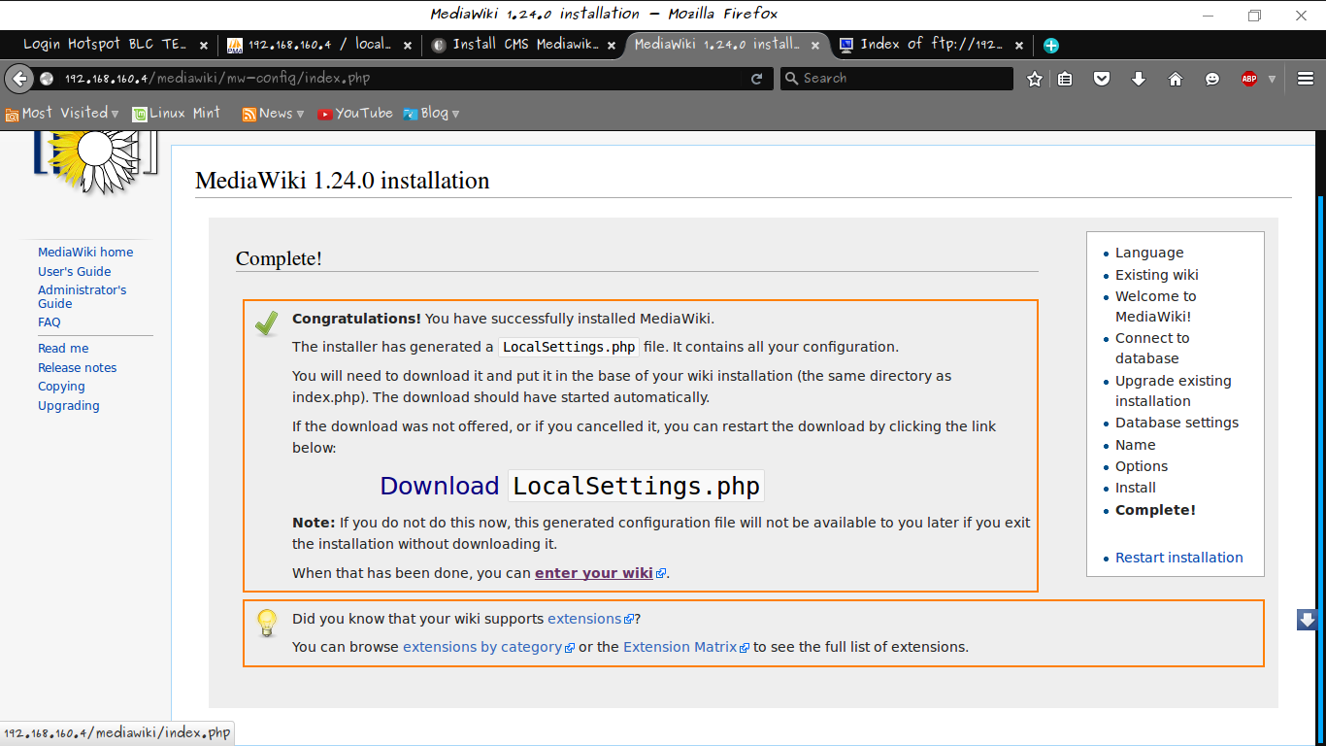Reload the current page
The image size is (1326, 746).
(x=756, y=79)
